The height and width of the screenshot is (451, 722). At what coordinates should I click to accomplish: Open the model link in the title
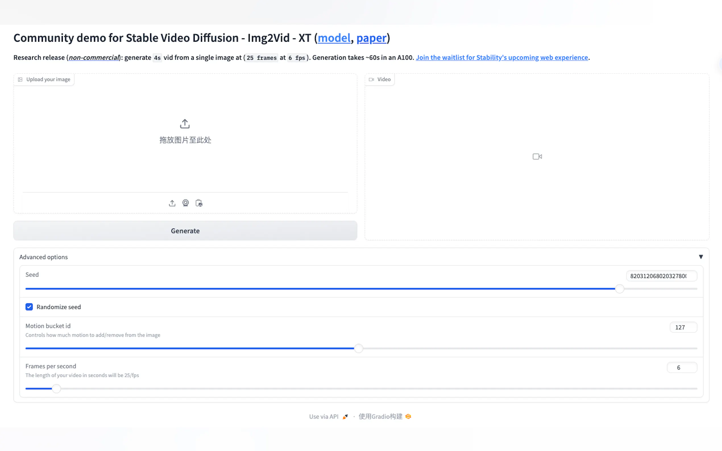334,38
